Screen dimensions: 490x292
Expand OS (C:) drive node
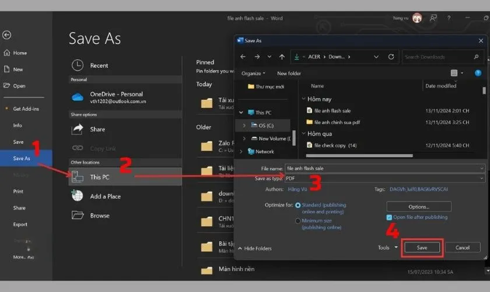coord(244,126)
